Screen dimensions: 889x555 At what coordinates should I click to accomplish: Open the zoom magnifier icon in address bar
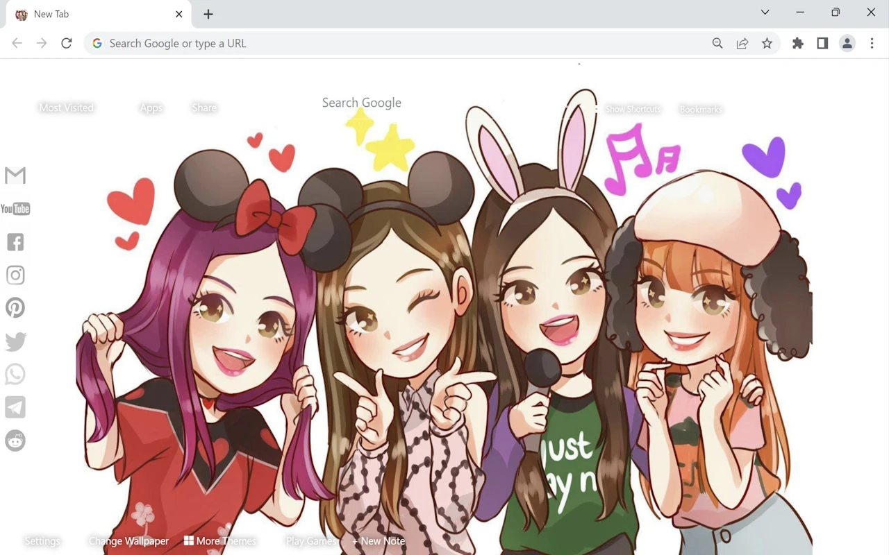point(717,43)
